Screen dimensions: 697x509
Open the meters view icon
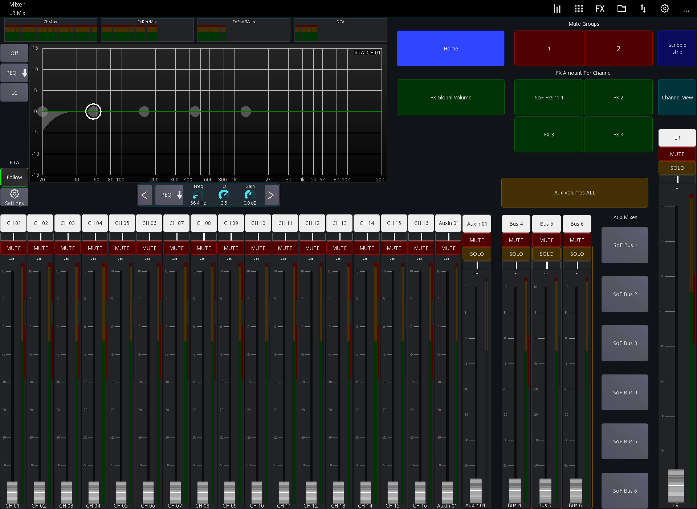557,8
